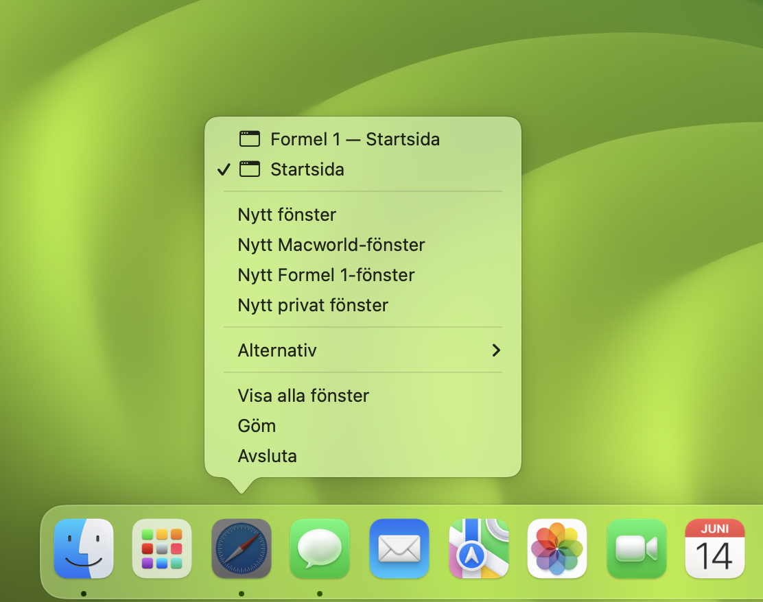Launch Mail from the Dock
Screen dimensions: 763x602
click(399, 549)
